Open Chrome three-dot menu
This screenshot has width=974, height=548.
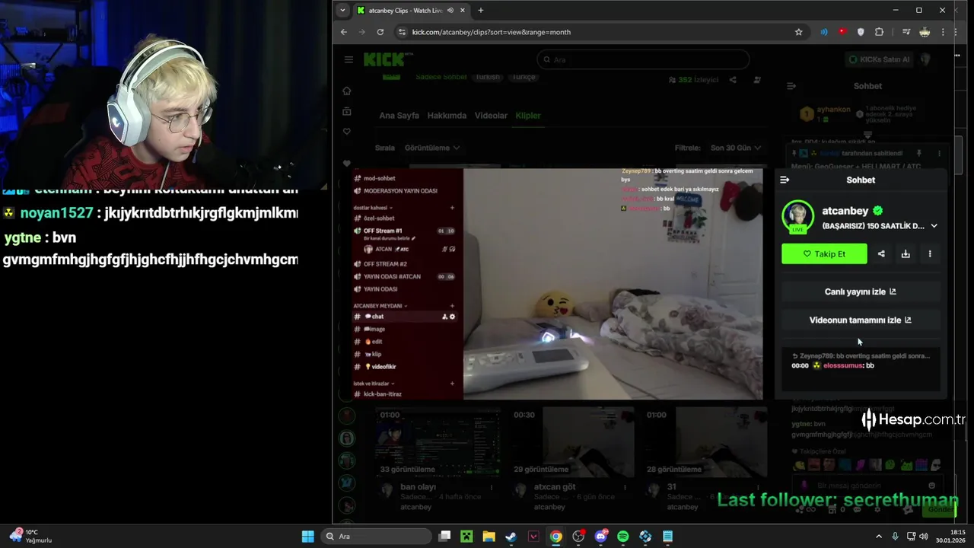(944, 32)
